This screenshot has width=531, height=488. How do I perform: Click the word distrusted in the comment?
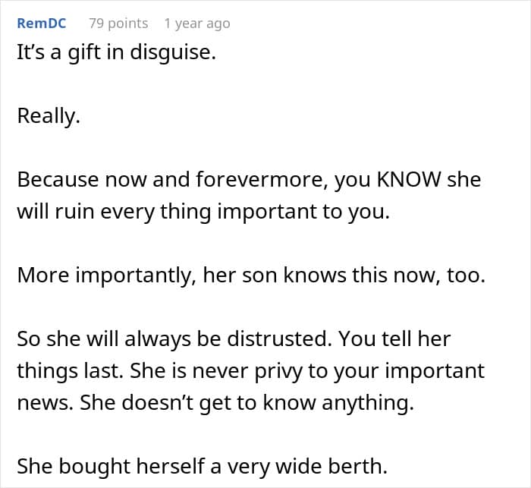[x=279, y=339]
